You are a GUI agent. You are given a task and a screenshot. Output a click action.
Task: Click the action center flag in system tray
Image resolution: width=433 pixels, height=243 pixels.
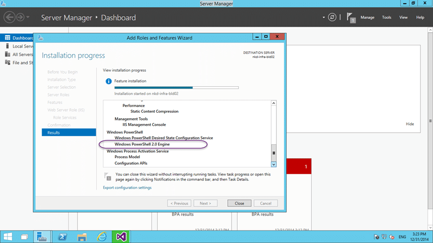[376, 237]
